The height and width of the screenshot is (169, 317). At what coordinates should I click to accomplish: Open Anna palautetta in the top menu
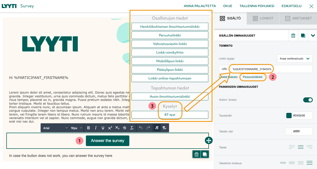click(200, 6)
